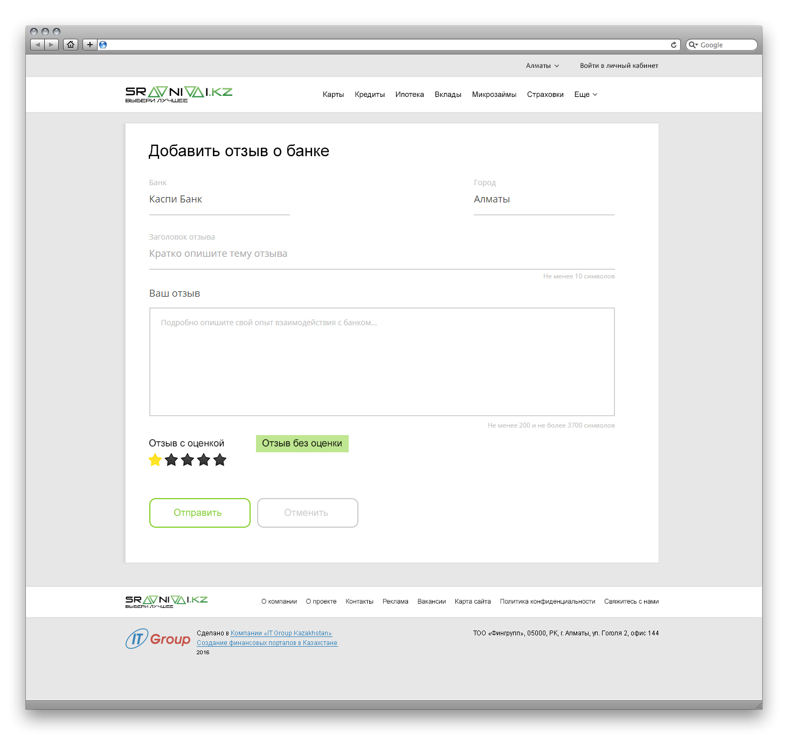Reload the page with the refresh icon

(x=674, y=45)
